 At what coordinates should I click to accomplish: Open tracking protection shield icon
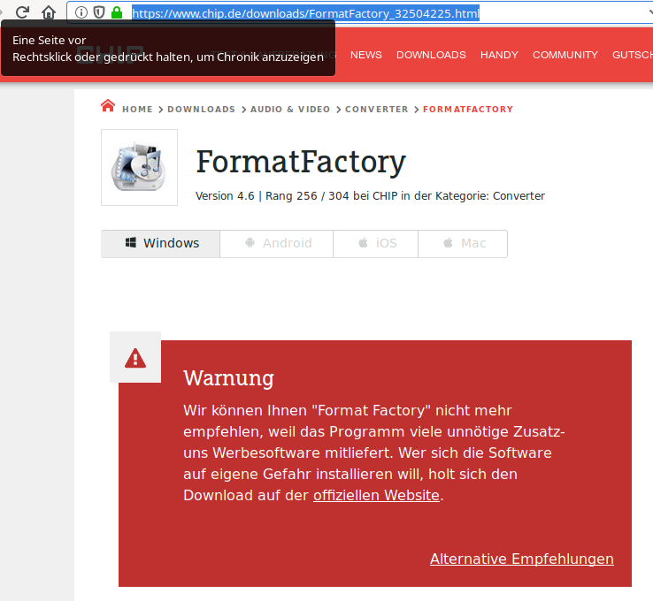[x=99, y=12]
